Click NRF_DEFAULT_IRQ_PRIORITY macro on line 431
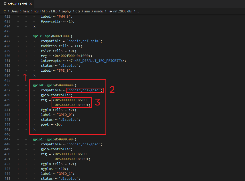Viewport: 245px width, 181px height. (x=99, y=61)
